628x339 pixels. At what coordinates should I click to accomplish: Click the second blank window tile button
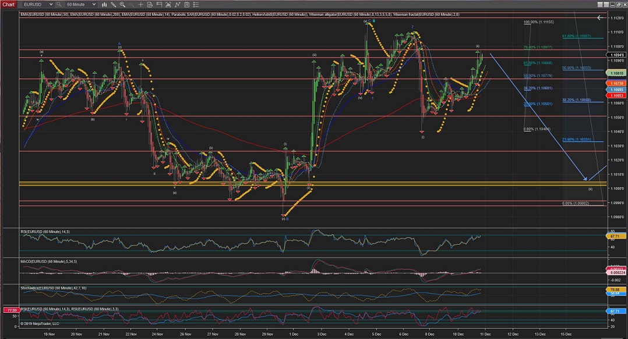tap(606, 5)
